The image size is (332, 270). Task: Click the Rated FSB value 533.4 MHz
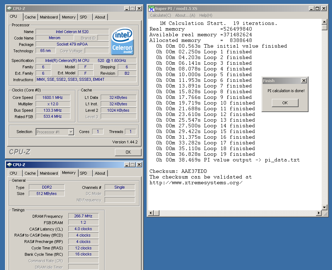pyautogui.click(x=53, y=116)
